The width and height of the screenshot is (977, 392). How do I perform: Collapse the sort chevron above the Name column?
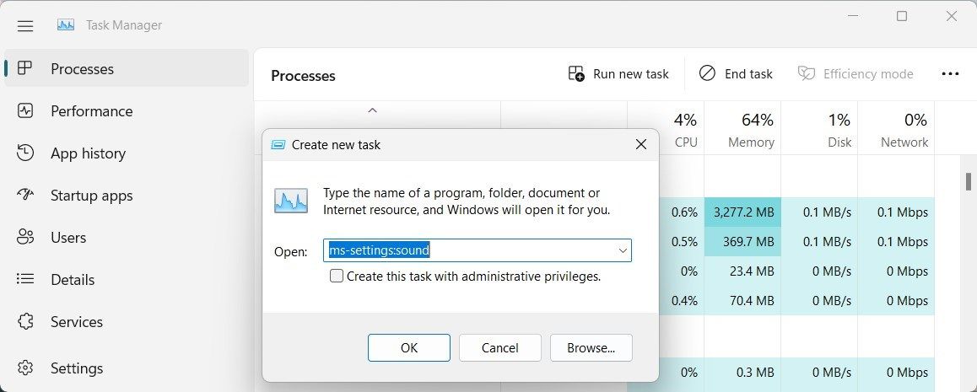pyautogui.click(x=373, y=110)
